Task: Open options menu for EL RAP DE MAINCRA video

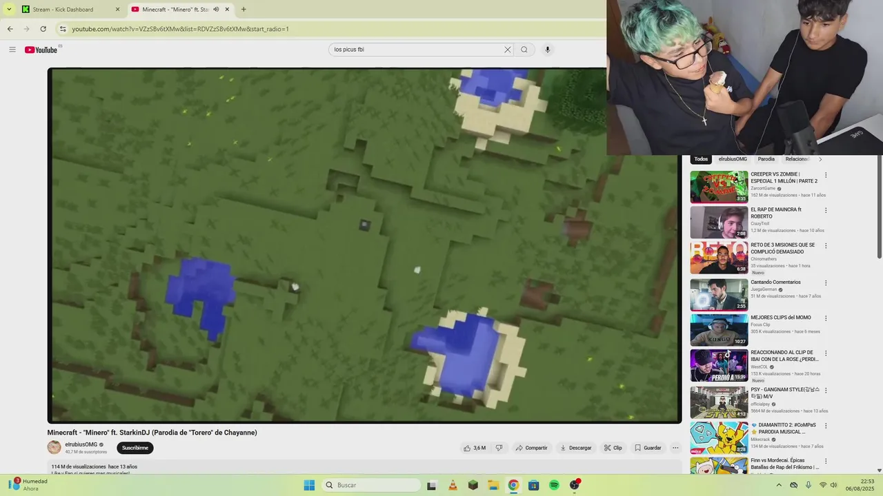Action: (826, 210)
